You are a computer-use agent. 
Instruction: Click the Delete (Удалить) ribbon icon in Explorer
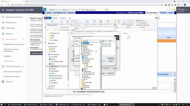pyautogui.click(x=101, y=21)
